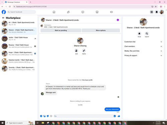Open the notifications bell in header

pos(157,12)
